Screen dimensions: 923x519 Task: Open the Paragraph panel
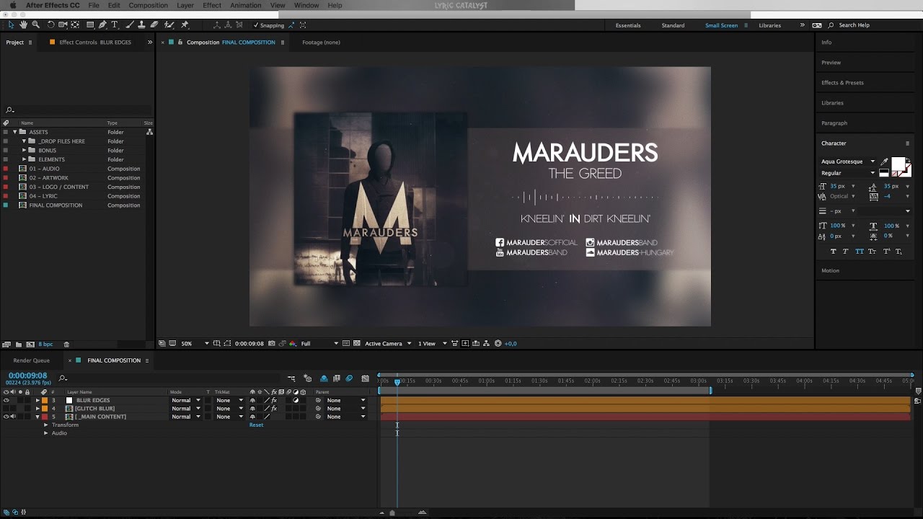(x=834, y=123)
